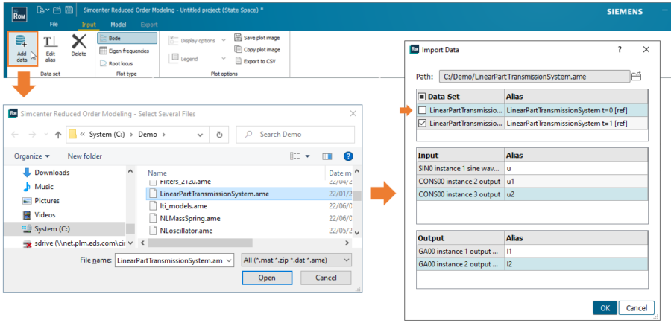Click the Edit alias tool
Screen dimensions: 671x323
click(51, 48)
